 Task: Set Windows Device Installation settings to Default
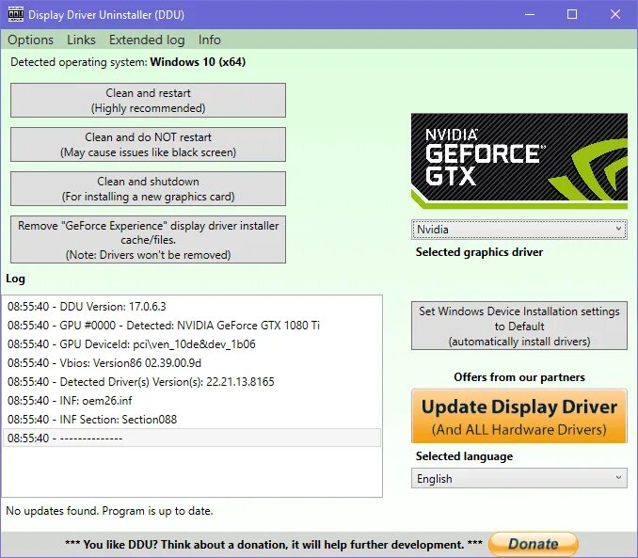tap(519, 326)
